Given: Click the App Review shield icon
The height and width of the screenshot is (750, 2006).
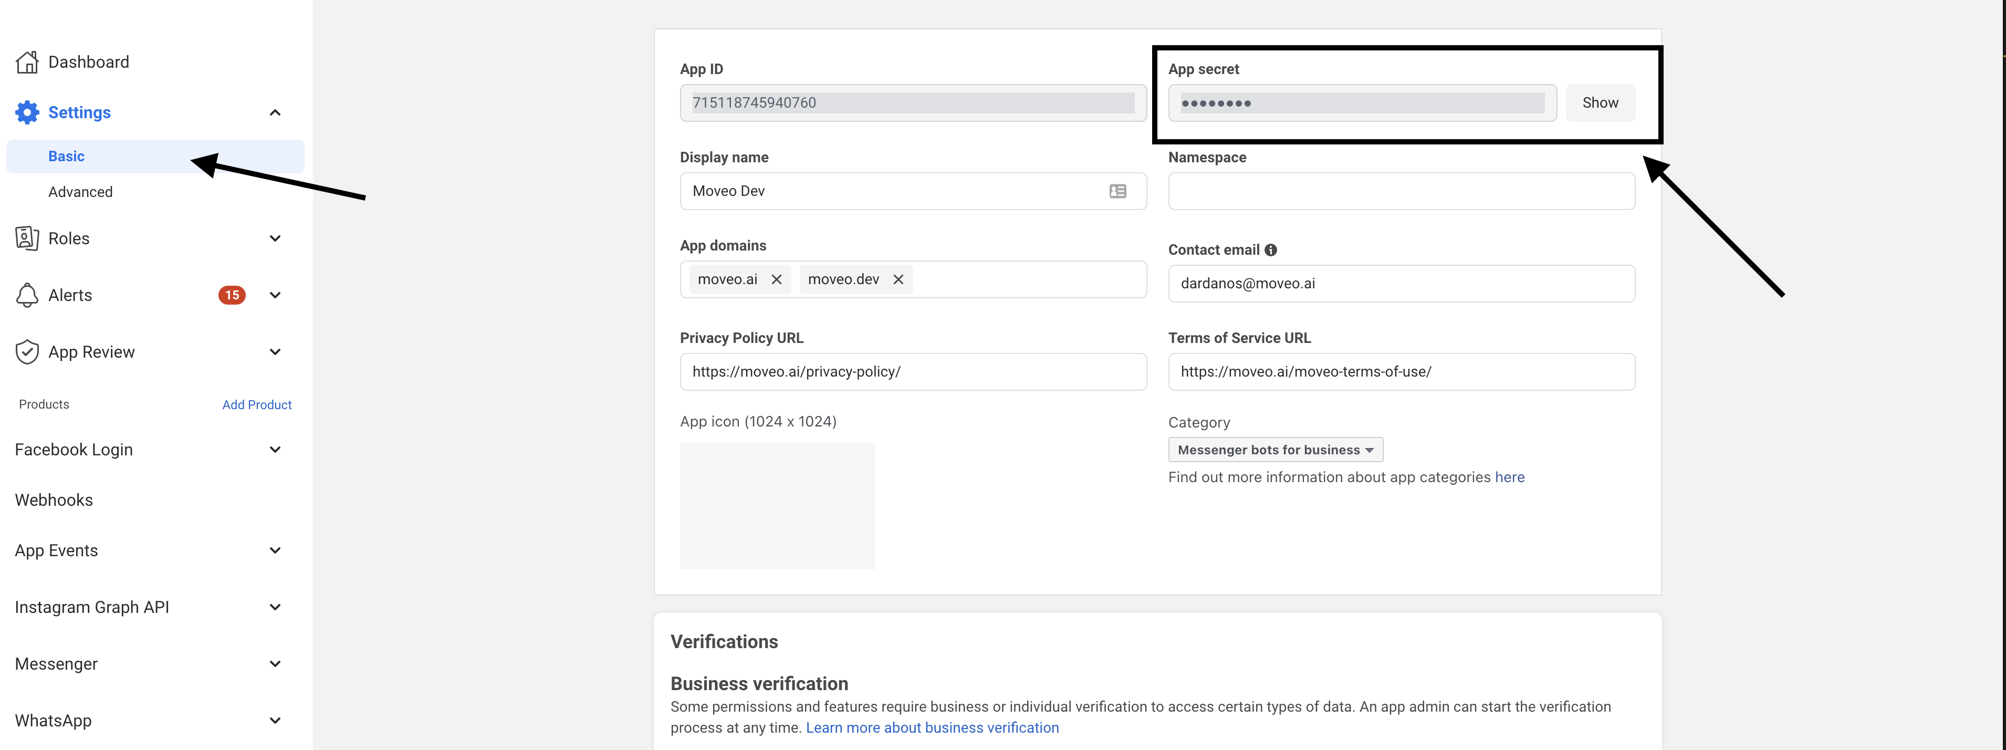Looking at the screenshot, I should (27, 352).
